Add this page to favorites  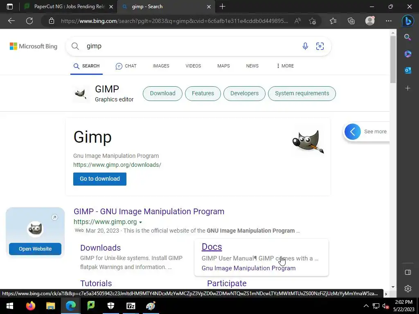pyautogui.click(x=312, y=21)
